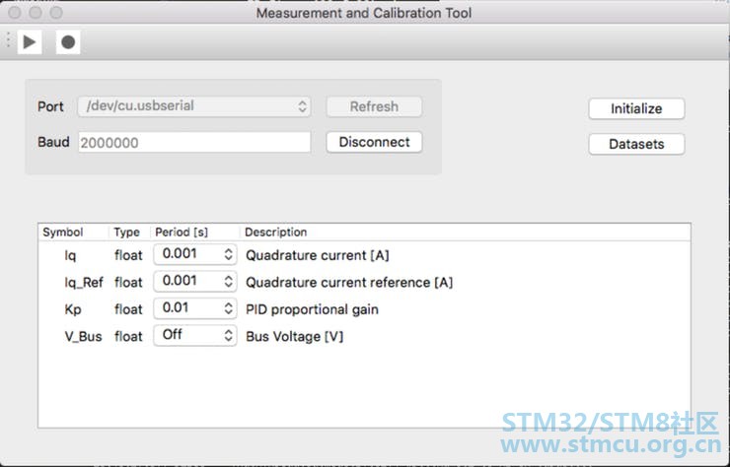730x467 pixels.
Task: Select the Bus Voltage [V] description
Action: tap(294, 336)
